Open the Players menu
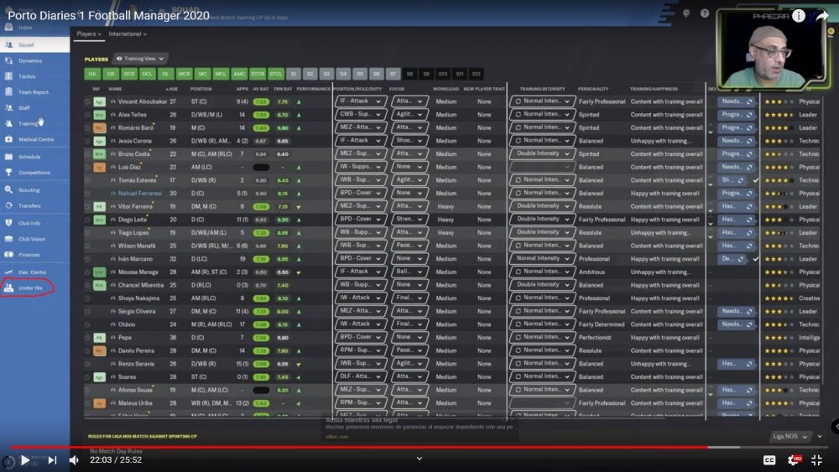This screenshot has width=839, height=472. pyautogui.click(x=89, y=34)
